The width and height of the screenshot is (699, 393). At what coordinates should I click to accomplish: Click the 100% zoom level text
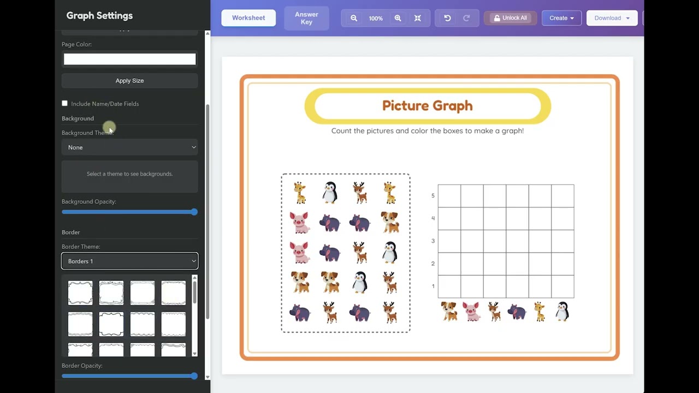(x=376, y=18)
